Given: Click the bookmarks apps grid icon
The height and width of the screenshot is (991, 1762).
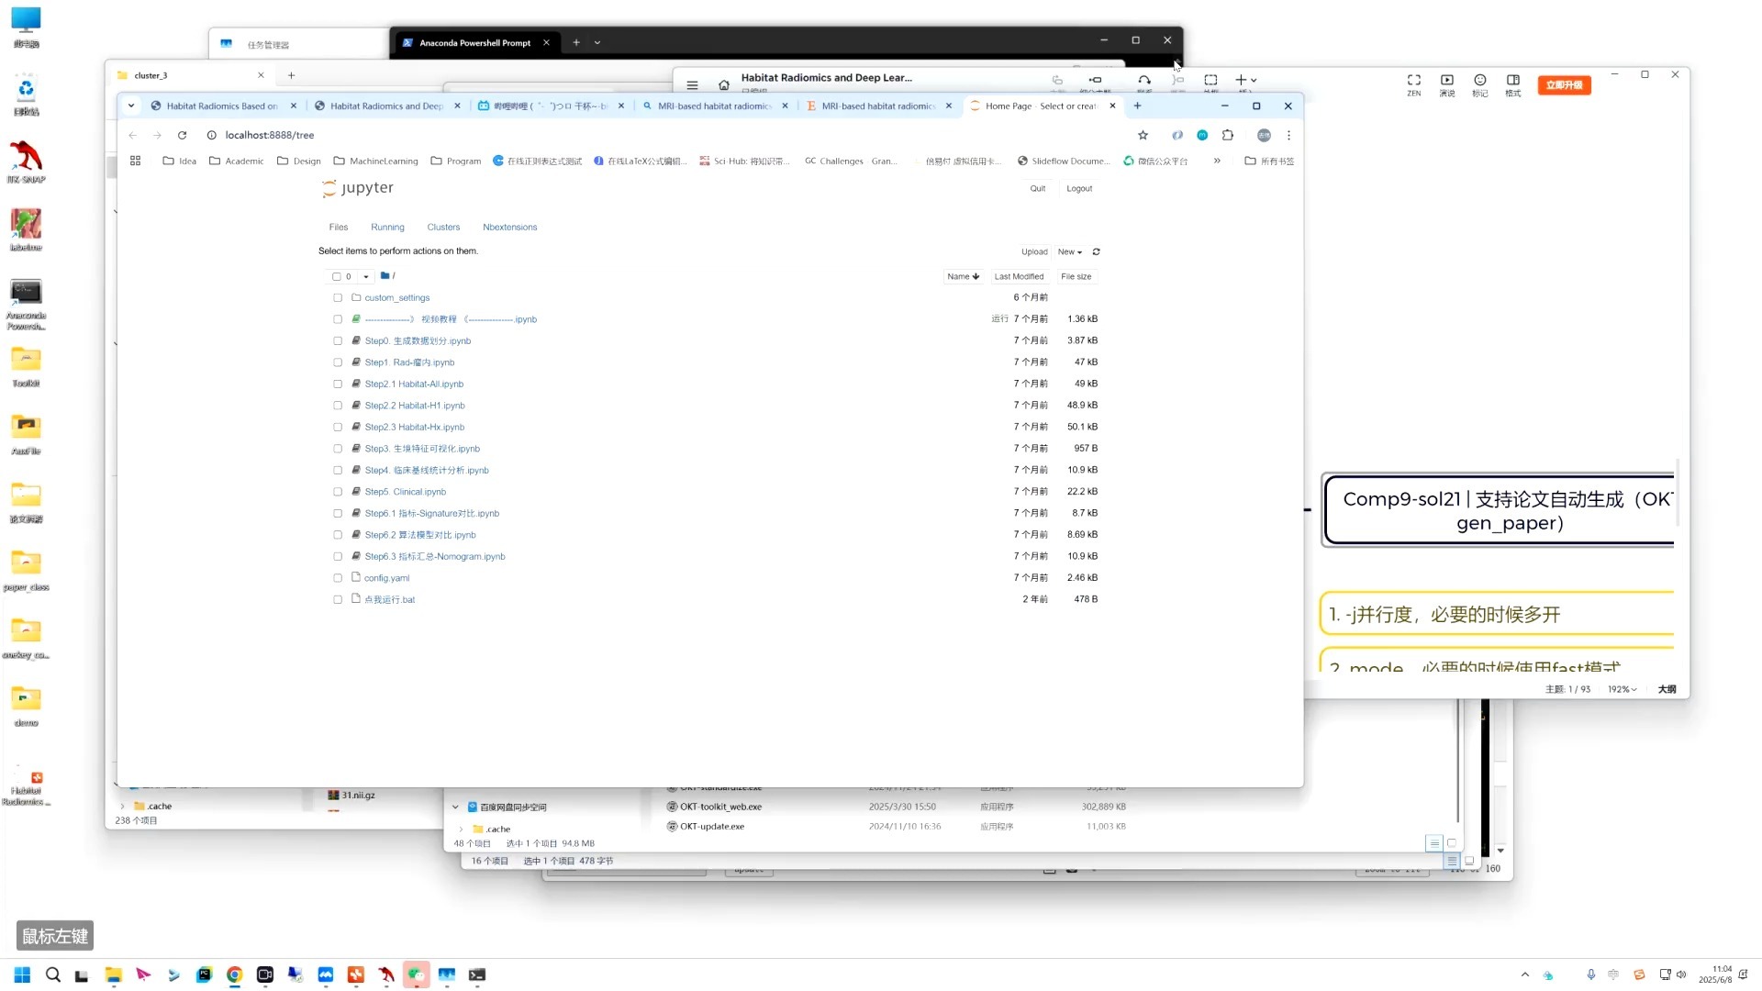Looking at the screenshot, I should click(135, 161).
